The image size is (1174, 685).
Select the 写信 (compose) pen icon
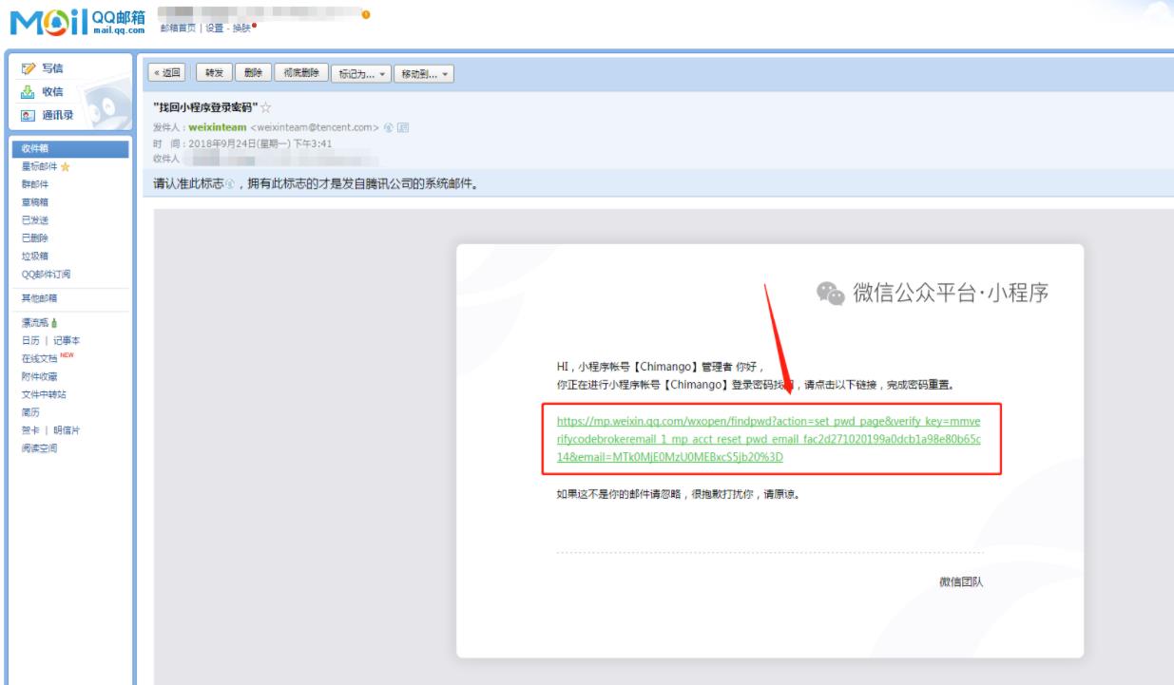[x=29, y=67]
